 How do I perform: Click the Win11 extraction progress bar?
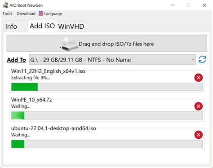[x=107, y=87]
